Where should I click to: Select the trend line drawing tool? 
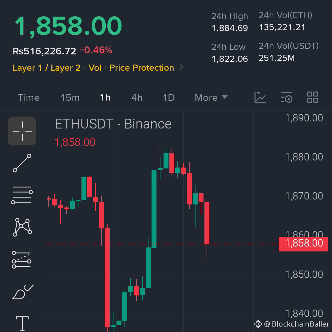click(x=22, y=163)
